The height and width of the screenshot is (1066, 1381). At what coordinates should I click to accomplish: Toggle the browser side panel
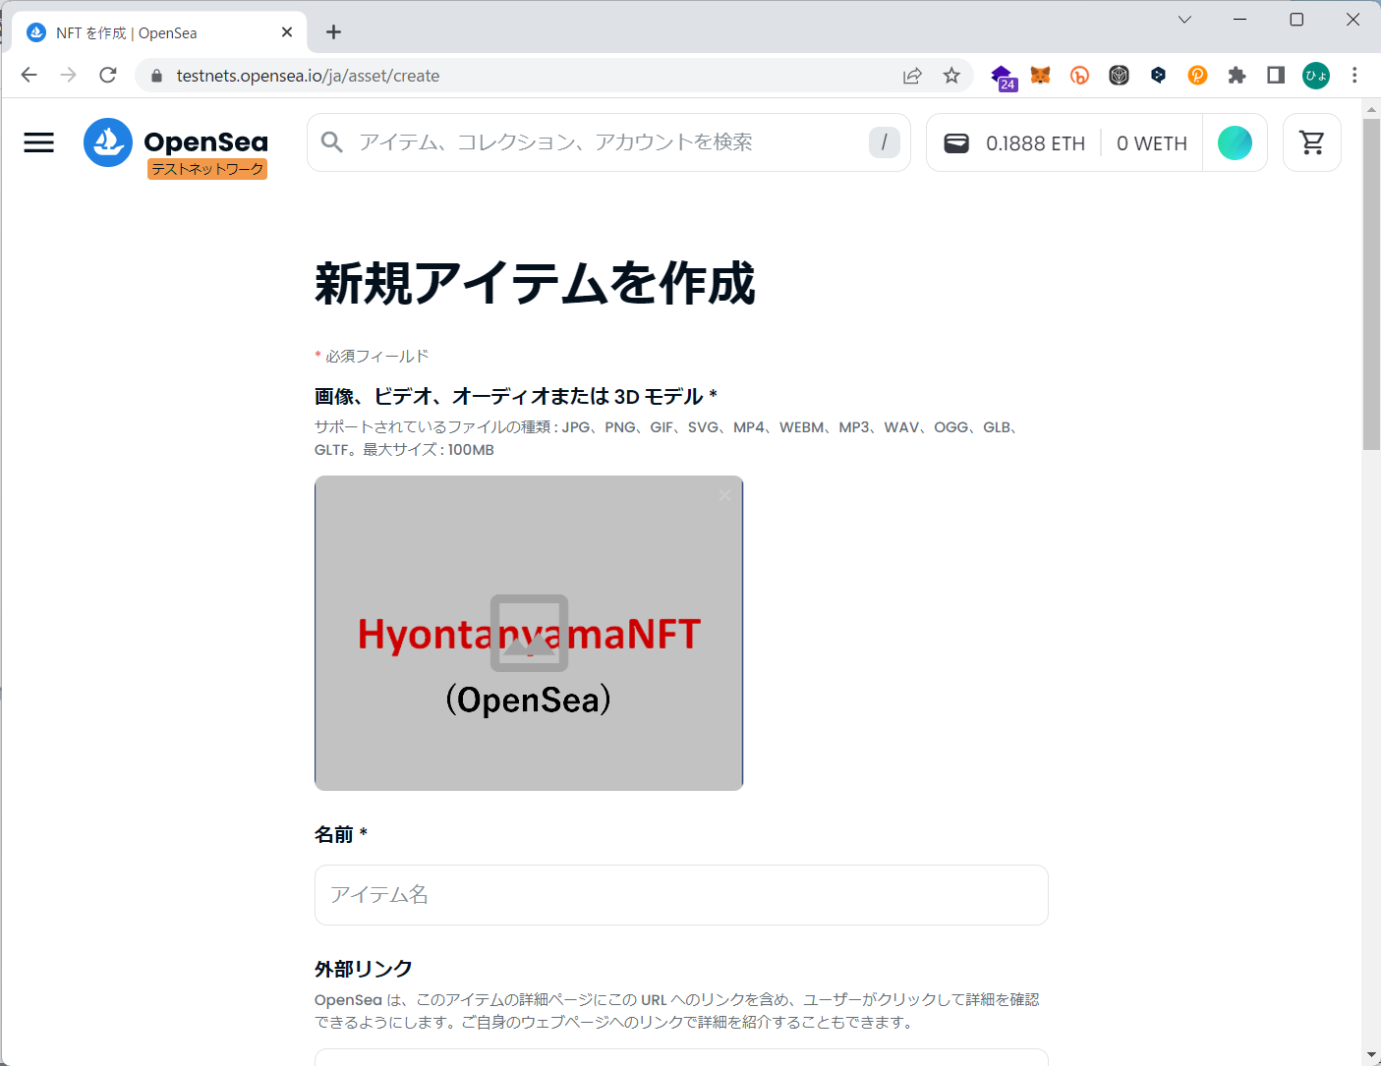tap(1276, 76)
